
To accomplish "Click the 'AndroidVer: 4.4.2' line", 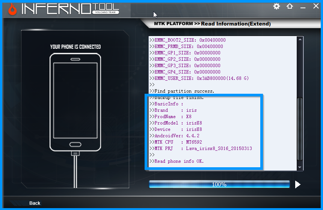I will click(175, 135).
